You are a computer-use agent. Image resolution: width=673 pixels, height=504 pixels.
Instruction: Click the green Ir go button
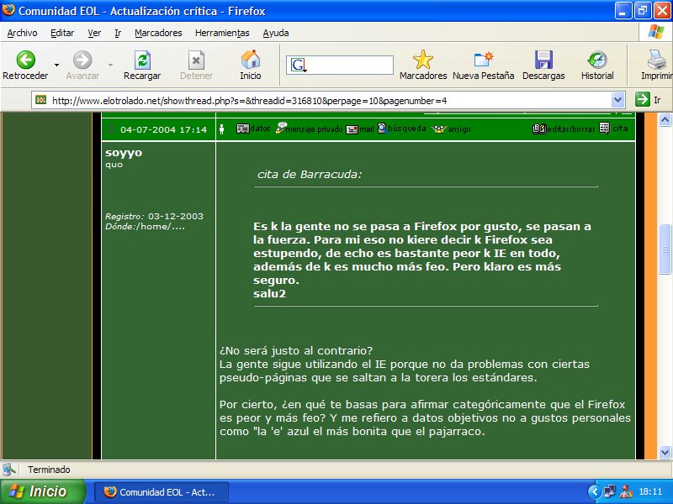tap(648, 100)
